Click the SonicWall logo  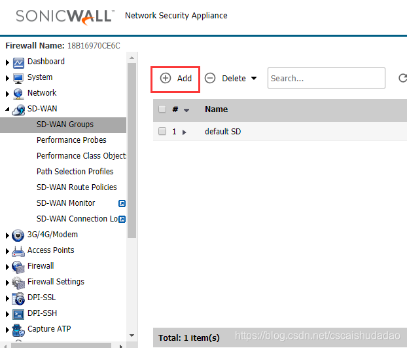(65, 16)
